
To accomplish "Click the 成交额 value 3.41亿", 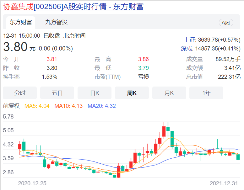I will (x=232, y=68).
